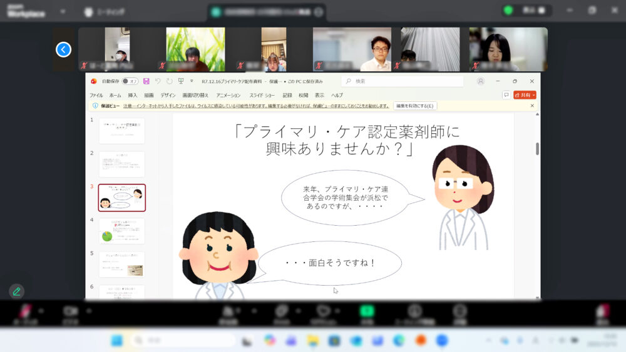Click the save icon in PowerPoint title bar

146,81
